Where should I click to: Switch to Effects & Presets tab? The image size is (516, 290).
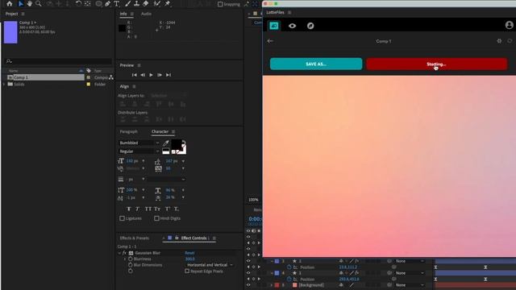(x=135, y=238)
